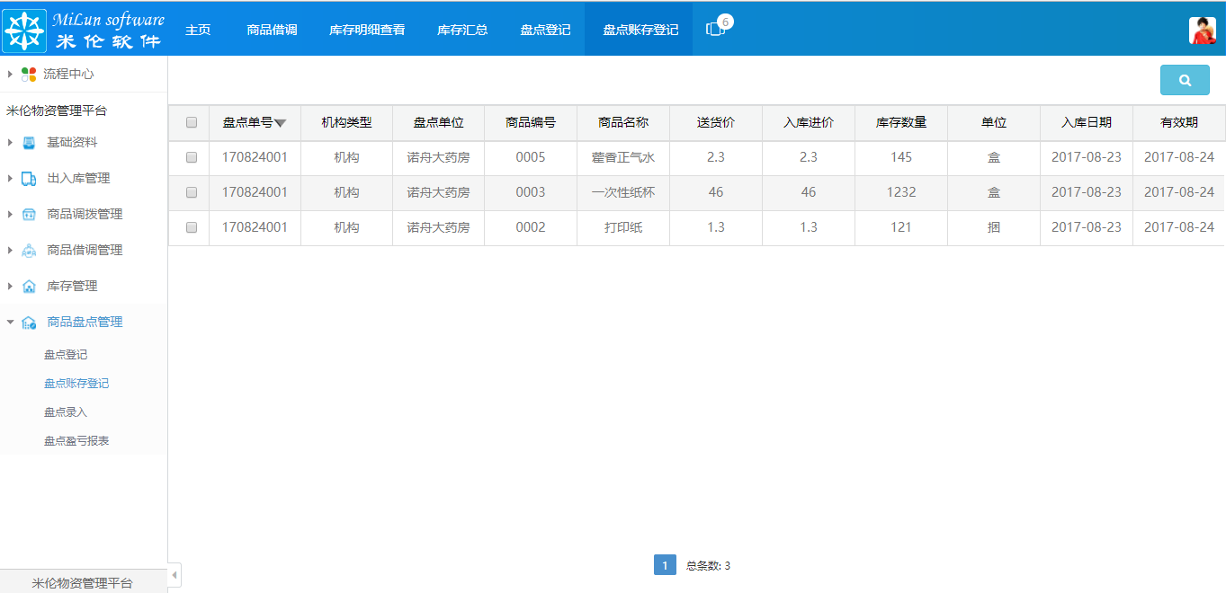Open 商品调拨管理 via its box icon
Viewport: 1226px width, 593px height.
pos(27,214)
